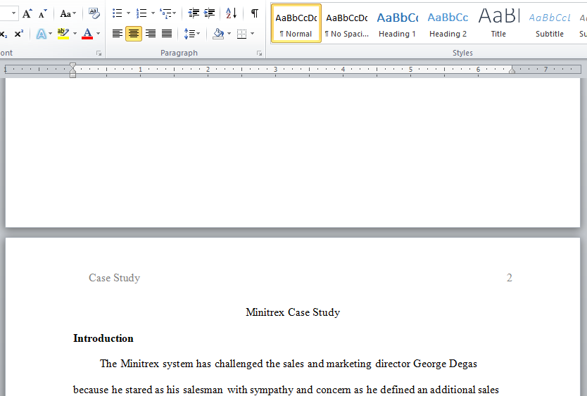Click Increase Indent icon
The height and width of the screenshot is (396, 587).
point(209,14)
